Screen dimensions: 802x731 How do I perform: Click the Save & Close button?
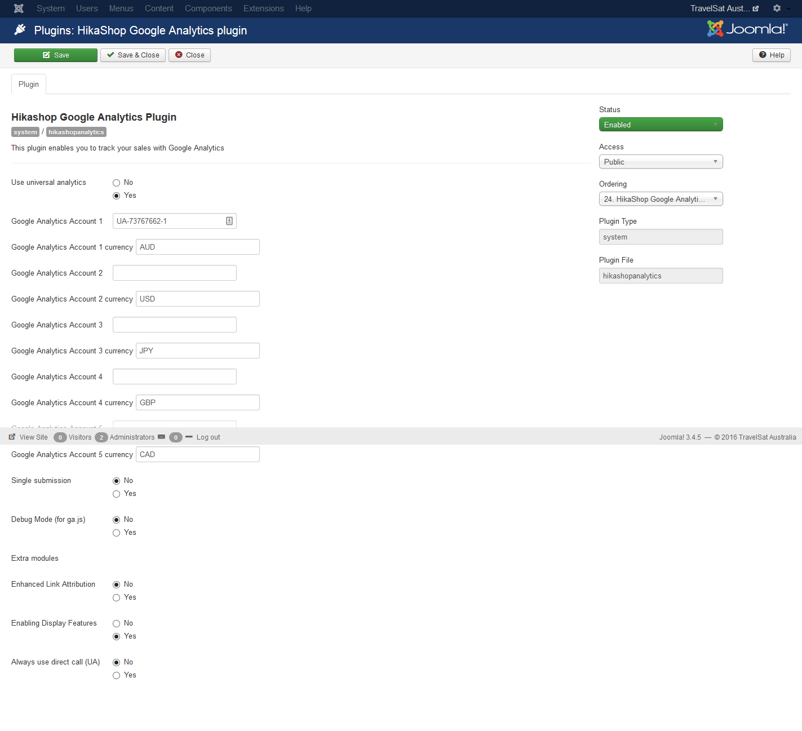133,55
